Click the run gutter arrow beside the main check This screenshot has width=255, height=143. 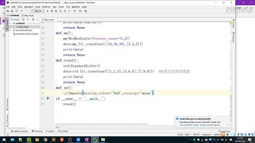click(48, 98)
